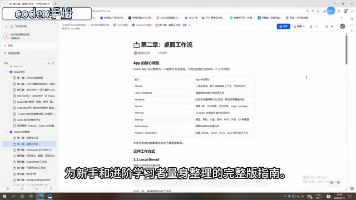356x200 pixels.
Task: Open the Codex怎么用 page
Action: click(x=36, y=108)
